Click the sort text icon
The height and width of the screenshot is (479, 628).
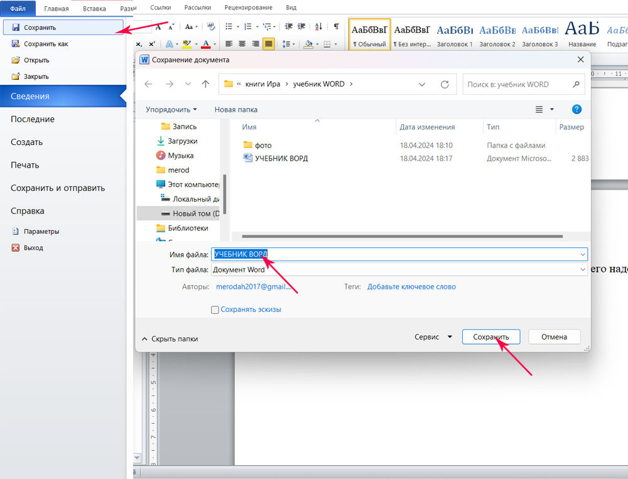[x=318, y=26]
